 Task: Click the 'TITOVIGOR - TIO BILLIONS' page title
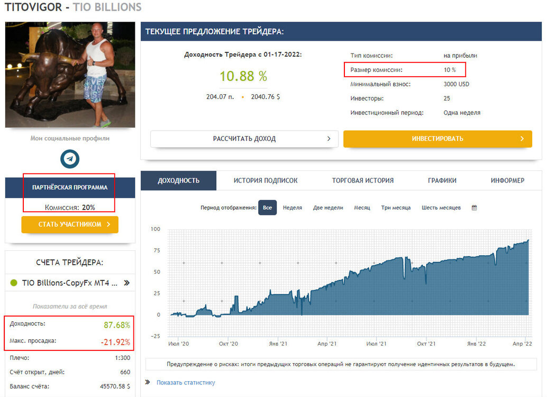(x=73, y=7)
